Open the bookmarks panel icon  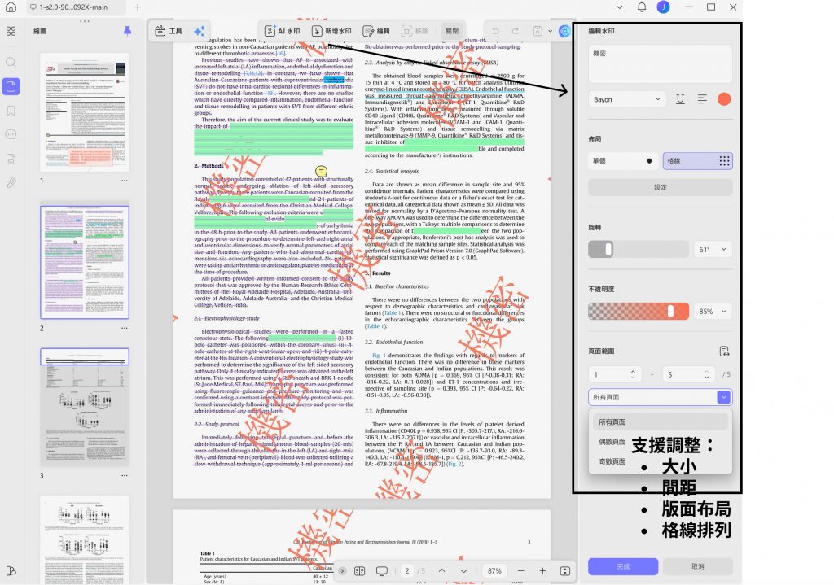point(11,111)
